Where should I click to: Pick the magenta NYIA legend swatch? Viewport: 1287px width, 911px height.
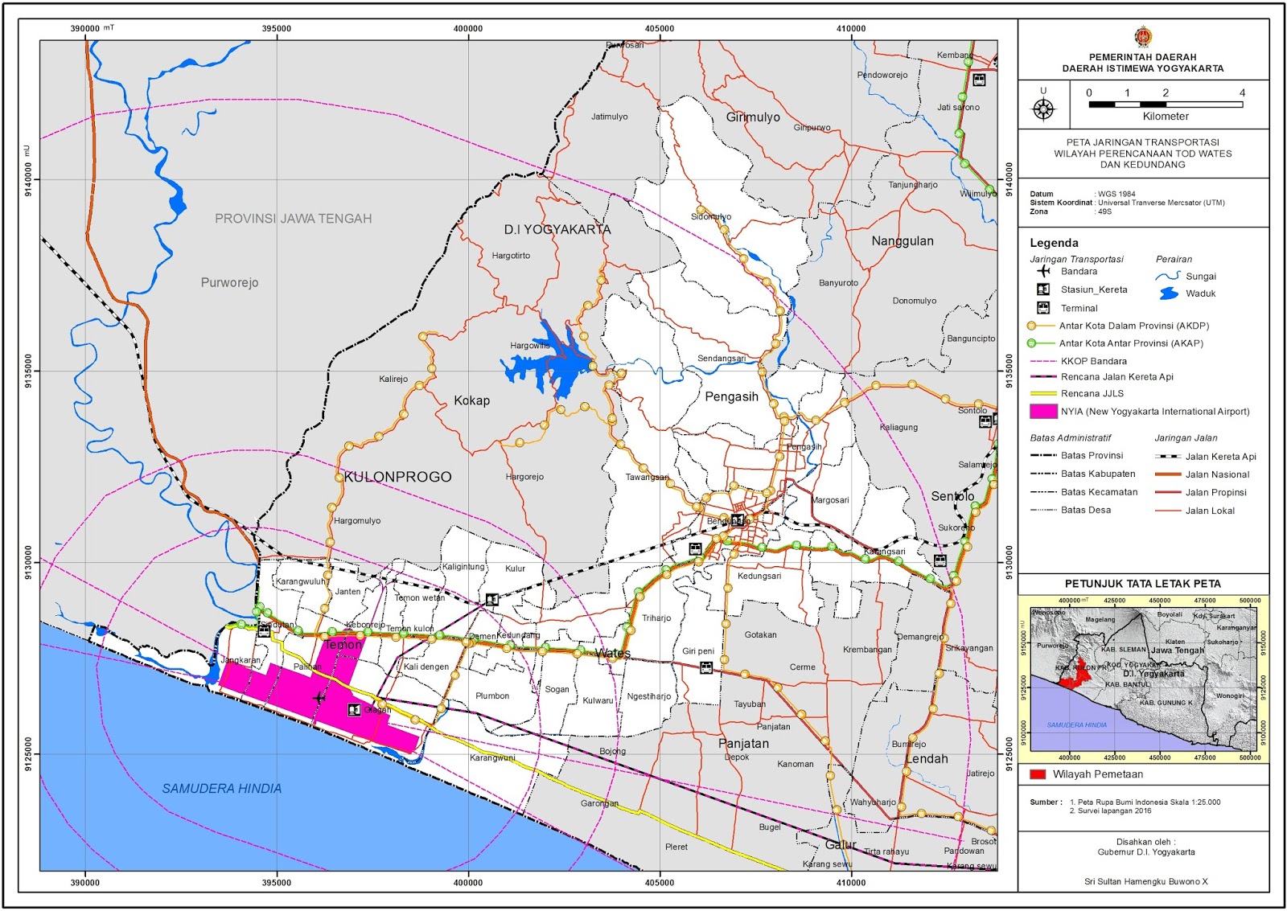(1043, 411)
